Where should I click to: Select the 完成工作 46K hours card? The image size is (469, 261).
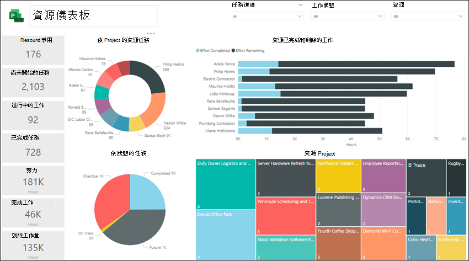[x=33, y=213]
